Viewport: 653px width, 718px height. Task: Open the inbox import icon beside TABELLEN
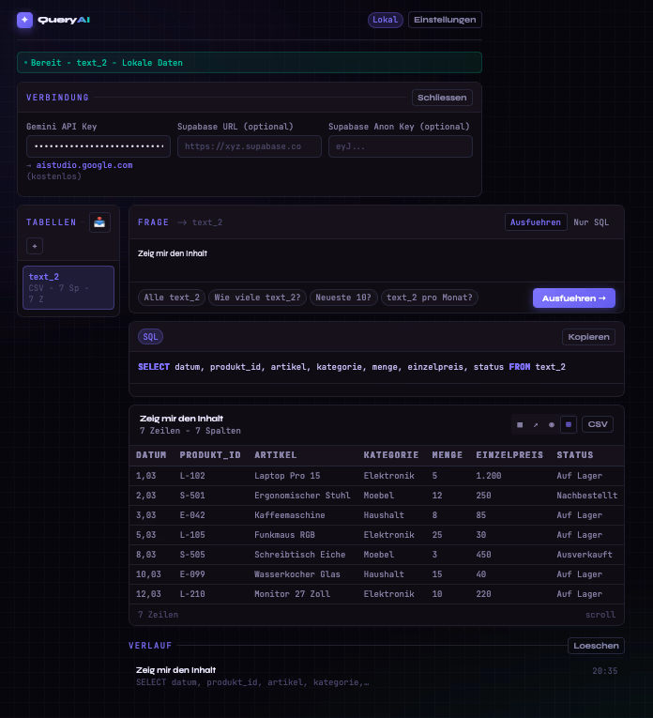tap(99, 222)
